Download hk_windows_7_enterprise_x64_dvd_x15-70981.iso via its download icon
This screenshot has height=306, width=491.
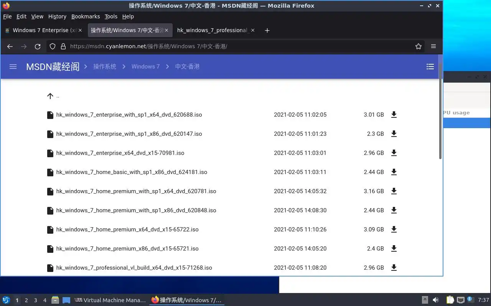point(394,153)
